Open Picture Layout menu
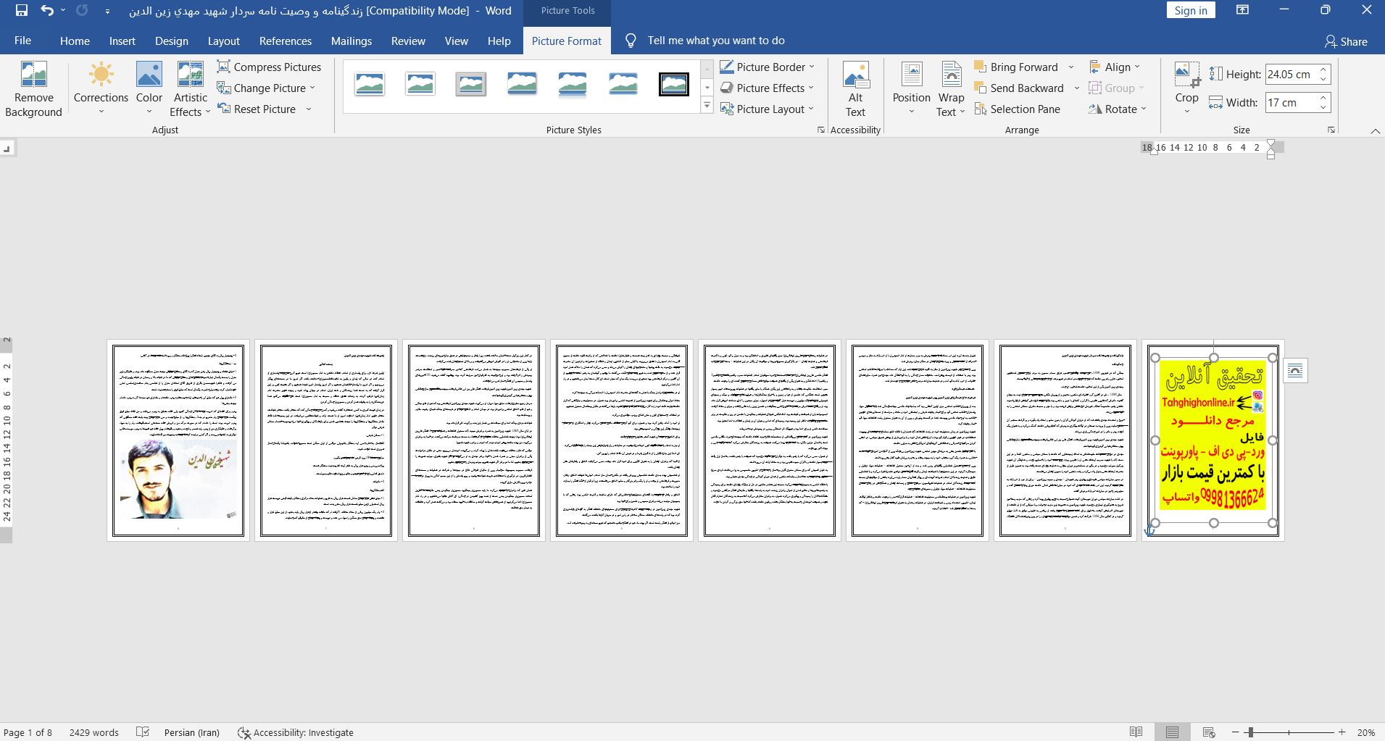1385x741 pixels. (767, 109)
